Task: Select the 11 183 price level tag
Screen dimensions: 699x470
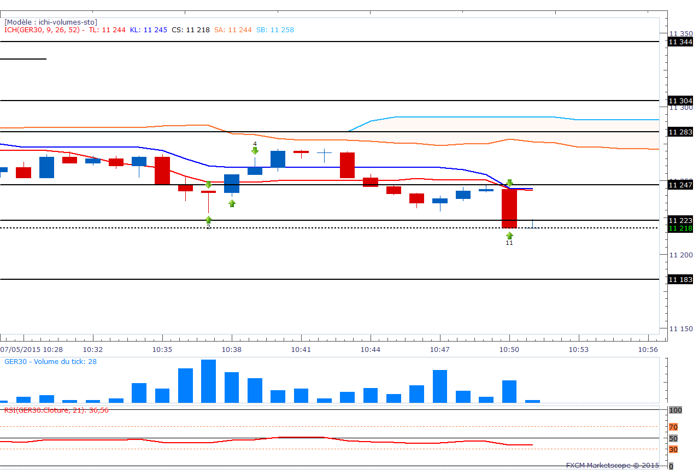Action: click(x=680, y=279)
